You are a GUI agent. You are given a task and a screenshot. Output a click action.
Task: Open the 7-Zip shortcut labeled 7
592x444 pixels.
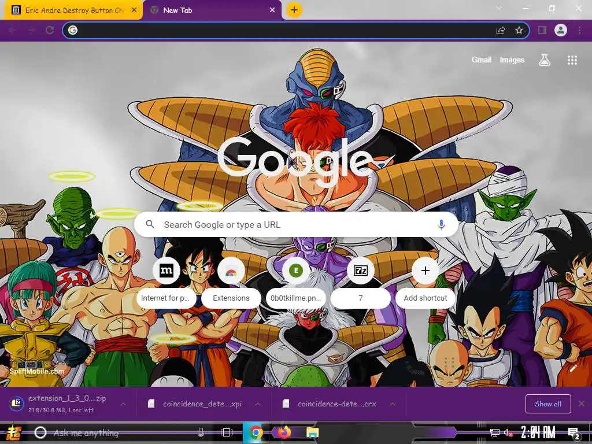(361, 284)
